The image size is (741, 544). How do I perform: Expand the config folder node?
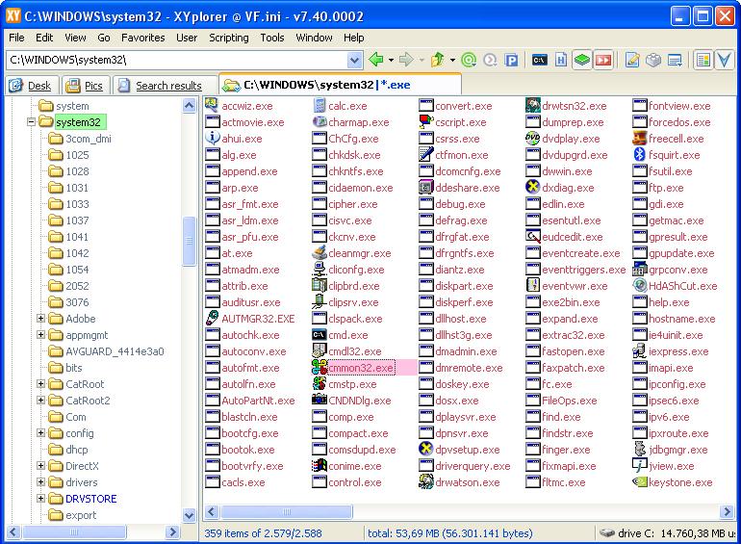click(40, 433)
